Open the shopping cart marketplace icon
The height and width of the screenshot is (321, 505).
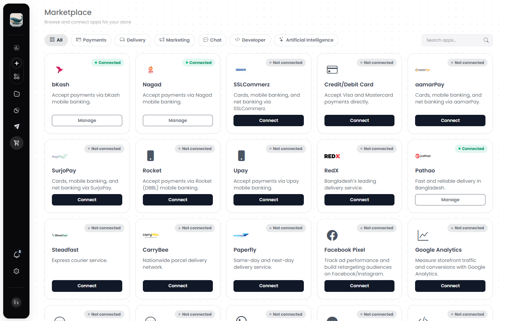16,143
